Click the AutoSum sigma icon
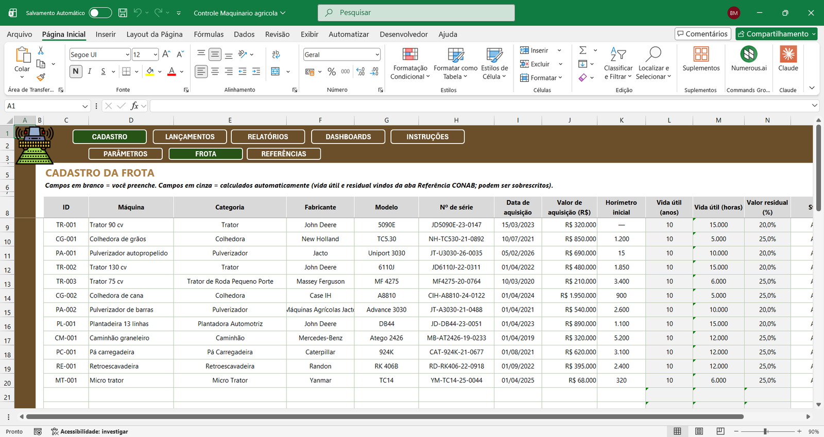 point(583,50)
